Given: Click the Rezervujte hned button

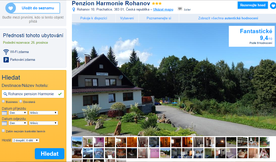Looking at the screenshot, I should pos(253,5).
